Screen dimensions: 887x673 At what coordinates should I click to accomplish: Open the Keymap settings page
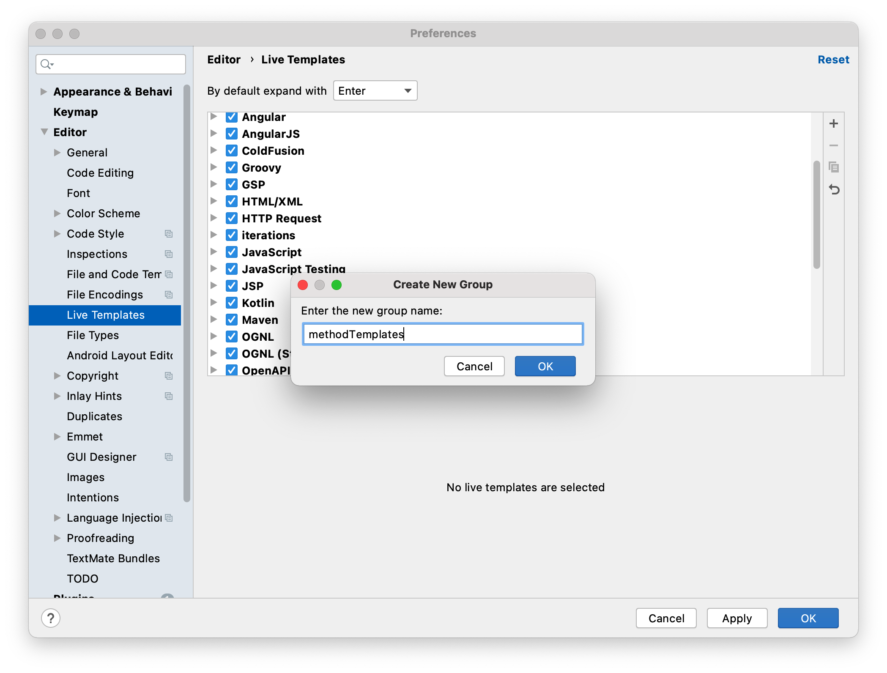point(76,112)
